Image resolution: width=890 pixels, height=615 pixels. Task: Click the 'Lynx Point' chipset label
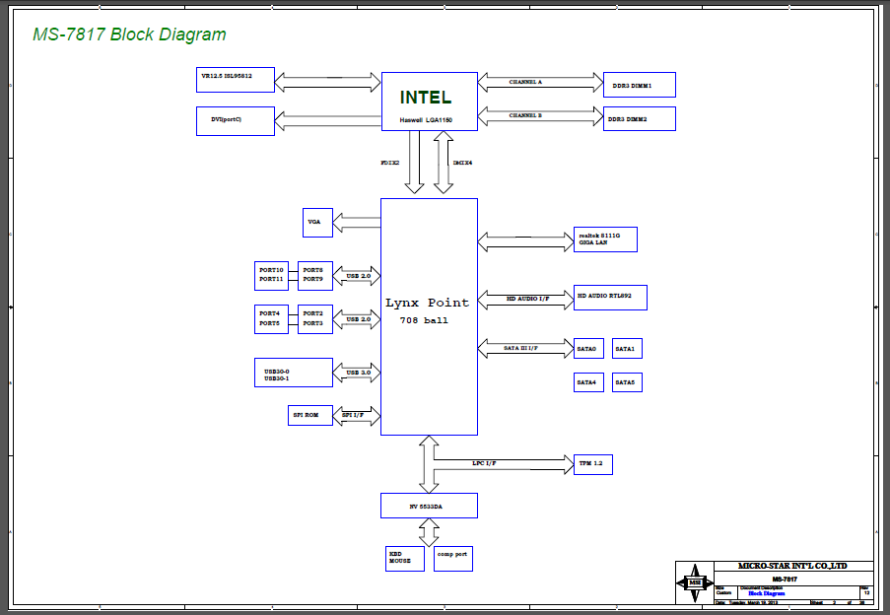(428, 303)
